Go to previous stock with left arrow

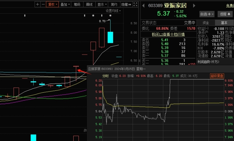(x=143, y=6)
